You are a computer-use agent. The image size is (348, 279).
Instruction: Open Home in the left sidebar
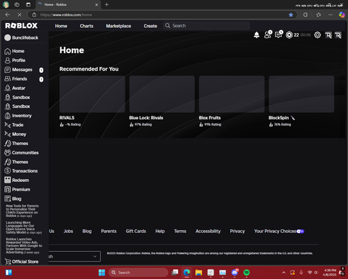point(15,51)
